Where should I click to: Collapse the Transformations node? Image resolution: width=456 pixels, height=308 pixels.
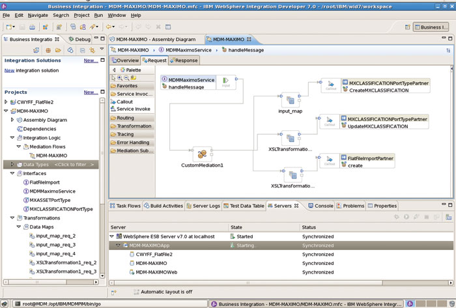click(x=12, y=217)
